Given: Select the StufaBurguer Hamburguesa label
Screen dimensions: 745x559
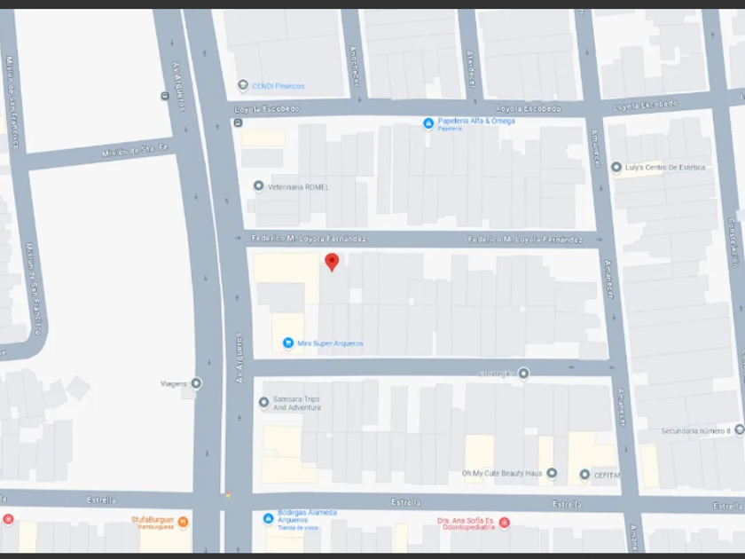Looking at the screenshot, I should click(153, 523).
